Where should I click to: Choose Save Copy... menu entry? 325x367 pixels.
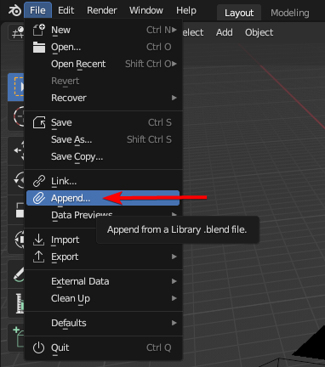pyautogui.click(x=103, y=156)
